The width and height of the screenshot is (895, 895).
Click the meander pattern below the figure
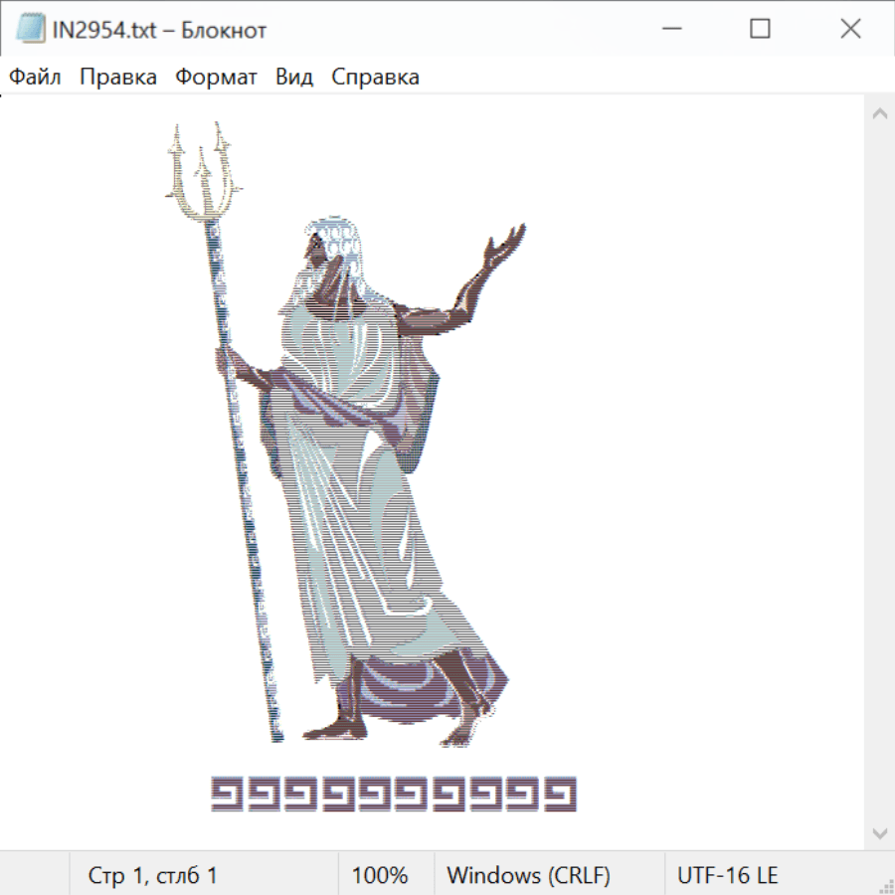[394, 794]
